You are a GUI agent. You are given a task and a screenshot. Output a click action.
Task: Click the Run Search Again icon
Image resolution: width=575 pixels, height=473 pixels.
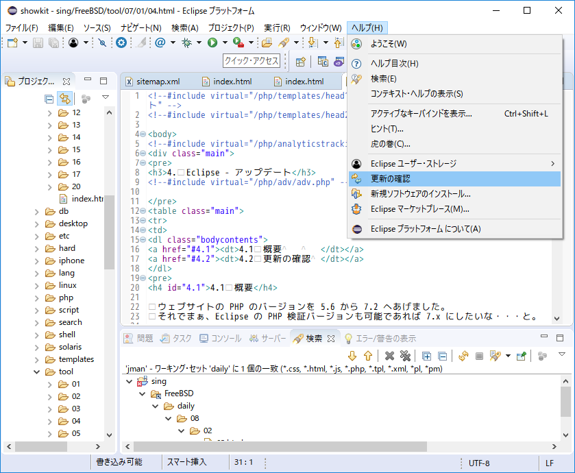tap(463, 356)
